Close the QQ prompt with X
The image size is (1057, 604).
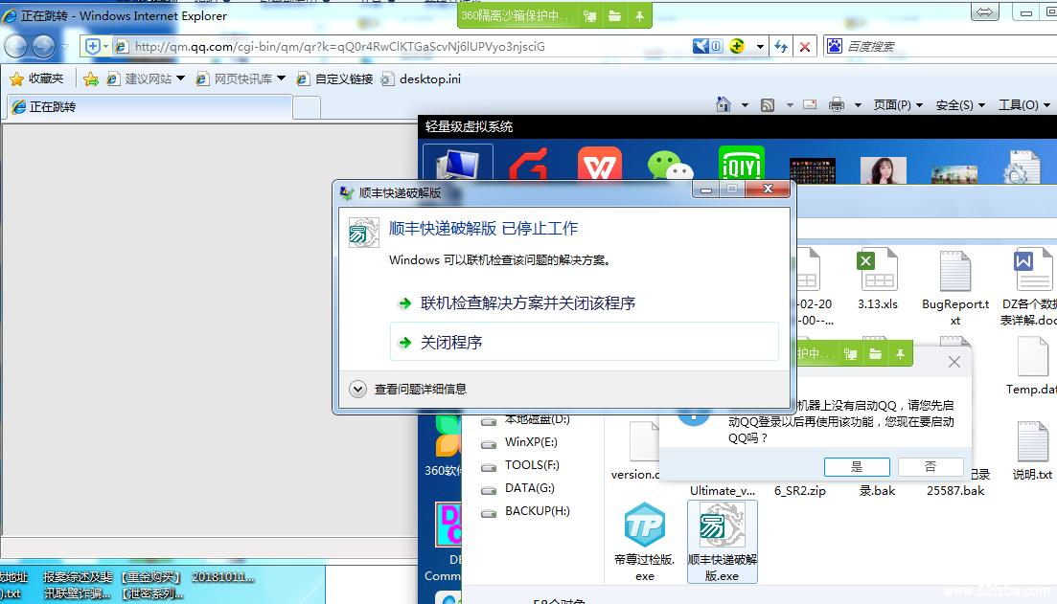point(954,362)
